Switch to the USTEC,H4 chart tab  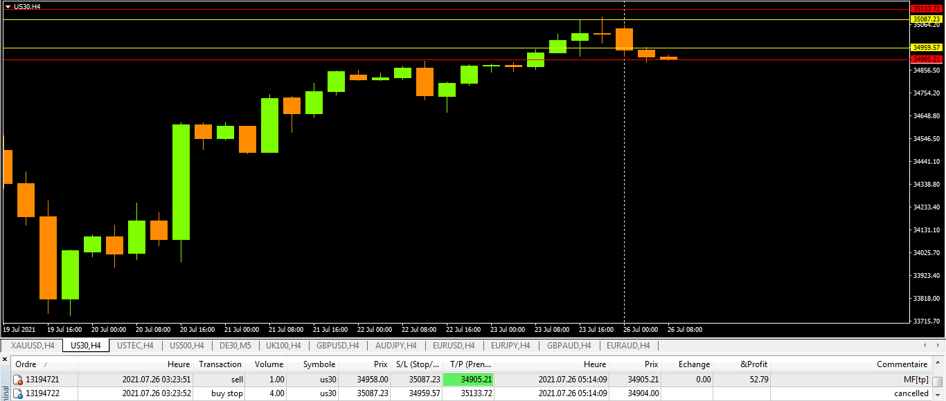[135, 345]
